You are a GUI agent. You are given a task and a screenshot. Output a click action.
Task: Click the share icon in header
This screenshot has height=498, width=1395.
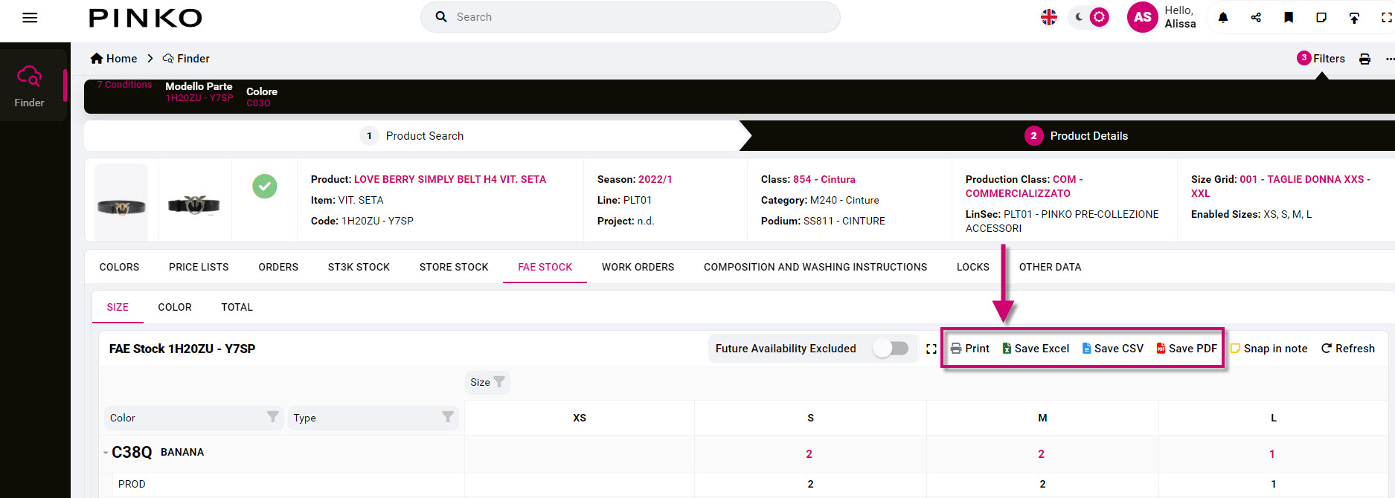point(1256,17)
